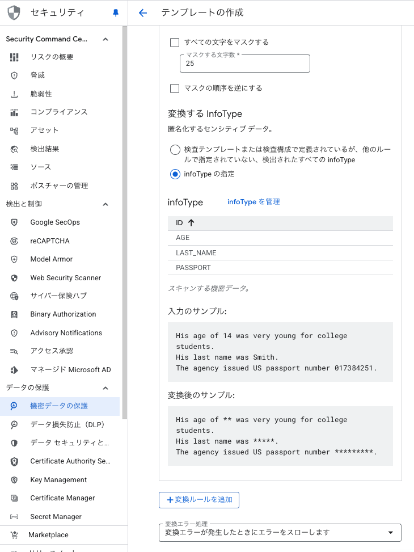Screen dimensions: 414x552
Task: Select the infoType の指定 radio button
Action: (175, 174)
